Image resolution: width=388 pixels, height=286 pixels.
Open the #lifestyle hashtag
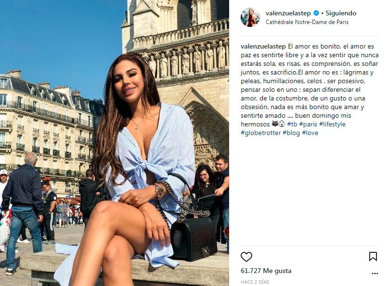click(x=332, y=124)
